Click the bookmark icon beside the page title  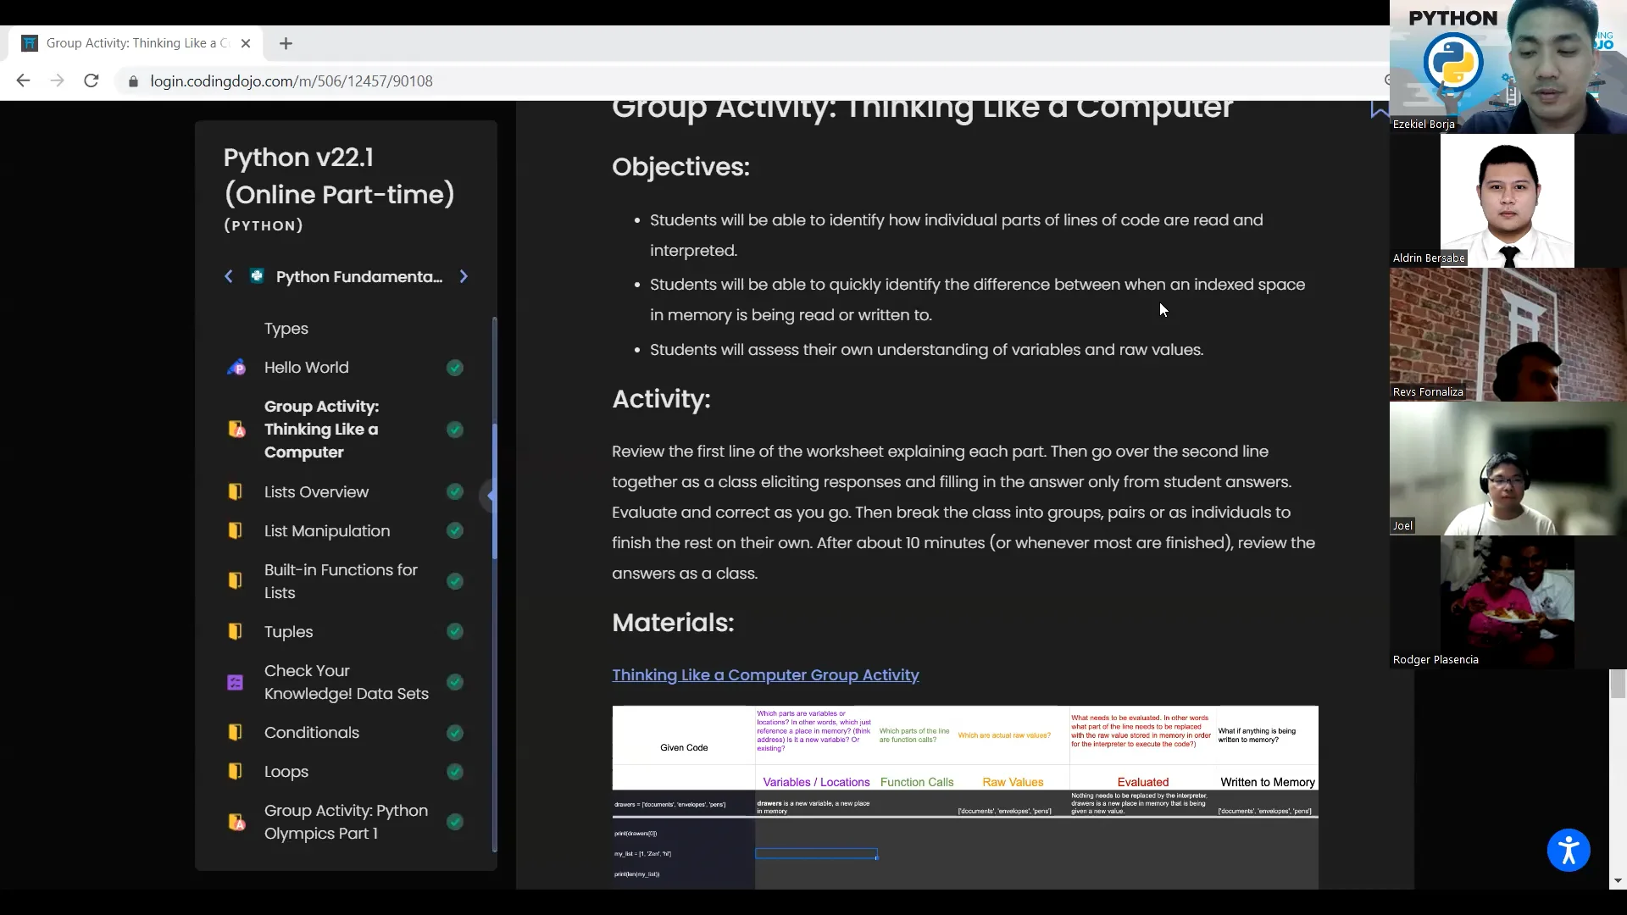pyautogui.click(x=1379, y=110)
